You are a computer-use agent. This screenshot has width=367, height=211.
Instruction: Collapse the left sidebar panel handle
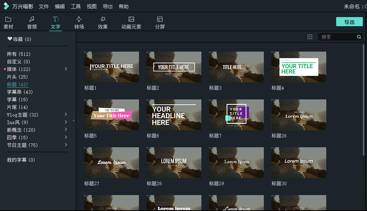(73, 121)
